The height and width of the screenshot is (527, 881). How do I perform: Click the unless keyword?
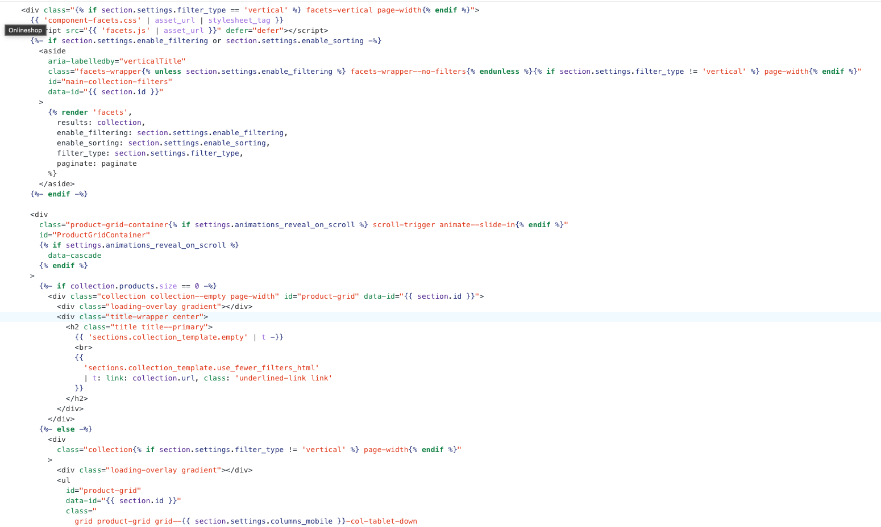point(168,72)
